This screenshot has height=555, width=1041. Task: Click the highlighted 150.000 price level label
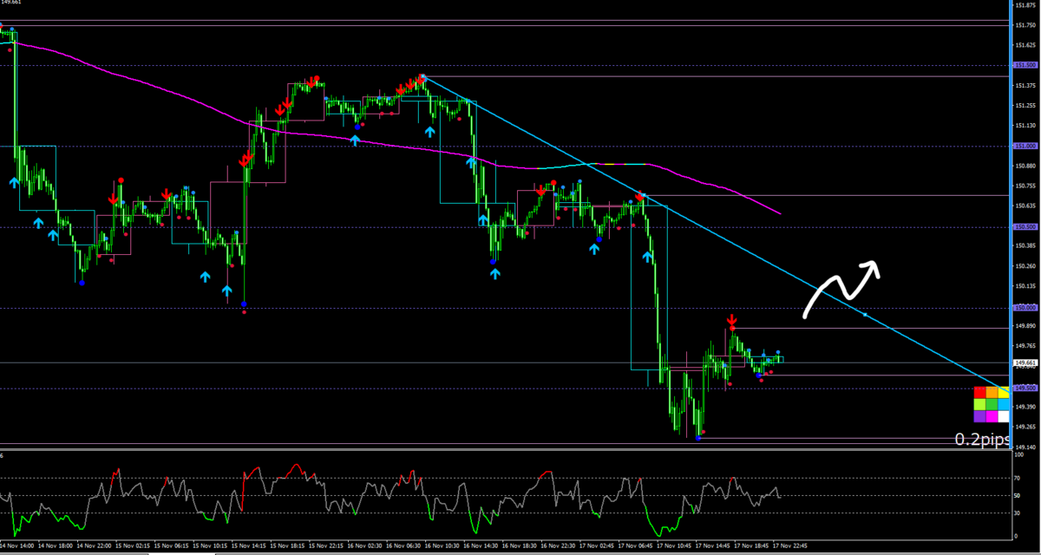(x=1026, y=307)
